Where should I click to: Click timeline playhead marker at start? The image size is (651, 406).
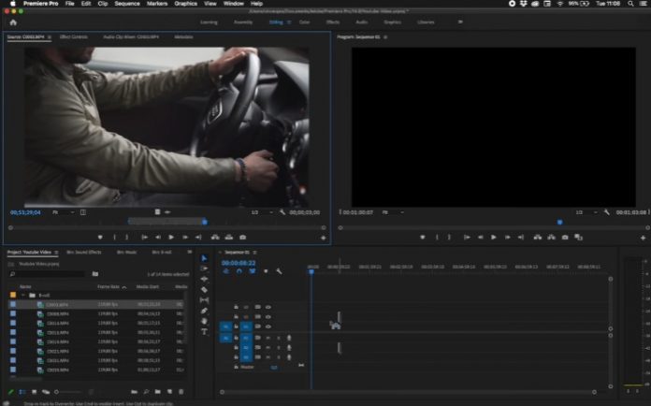pos(311,271)
